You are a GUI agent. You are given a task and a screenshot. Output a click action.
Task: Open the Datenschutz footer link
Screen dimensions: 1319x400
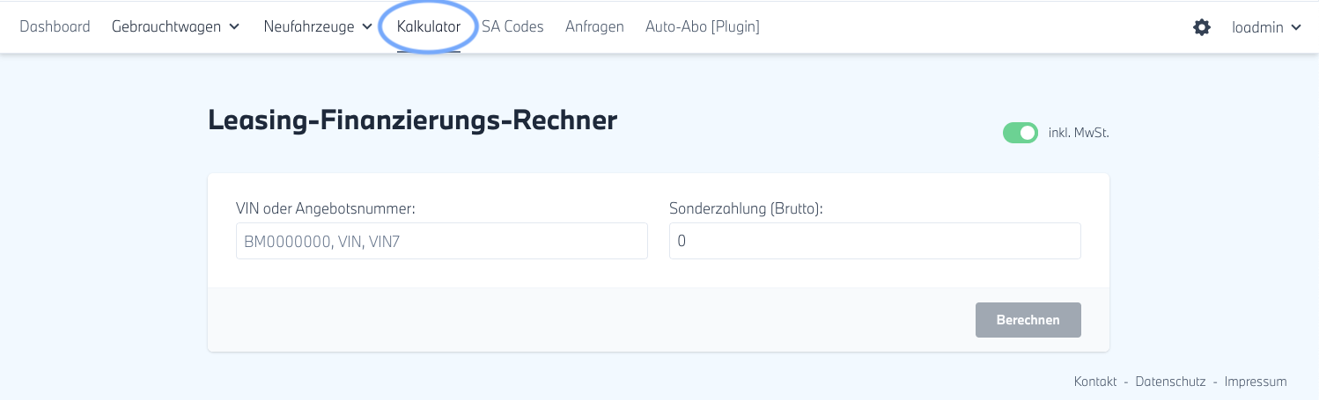pyautogui.click(x=1169, y=382)
